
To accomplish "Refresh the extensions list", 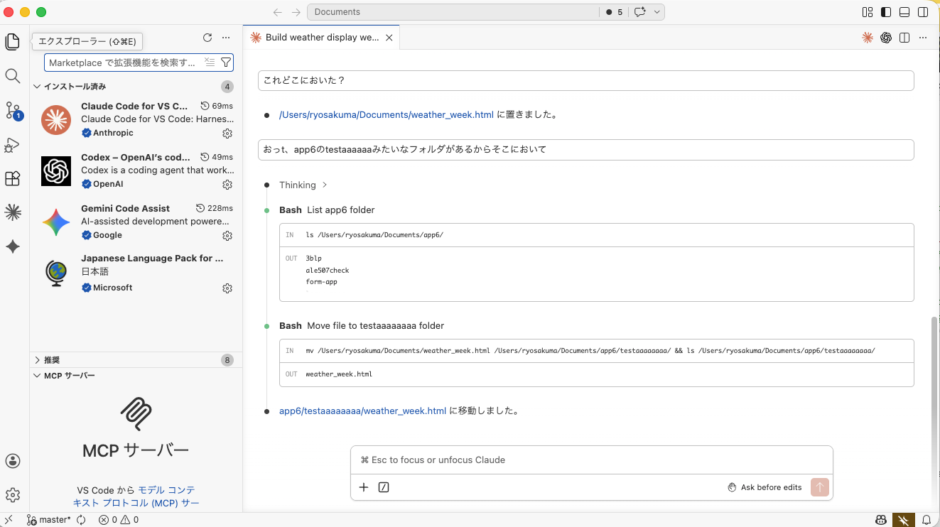I will pyautogui.click(x=207, y=38).
